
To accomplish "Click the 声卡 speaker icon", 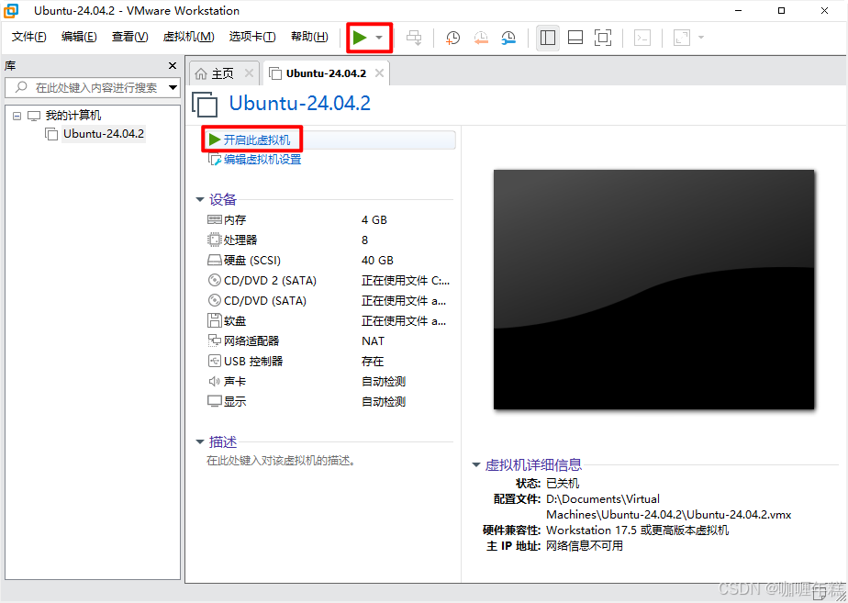I will pyautogui.click(x=214, y=381).
